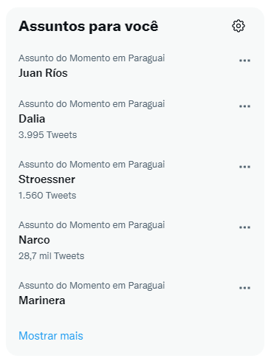271x361 pixels.
Task: Select the 3.995 Tweets count under Dalia
Action: [48, 135]
